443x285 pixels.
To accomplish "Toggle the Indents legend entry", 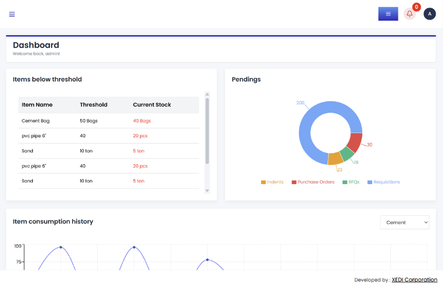I will (x=272, y=182).
